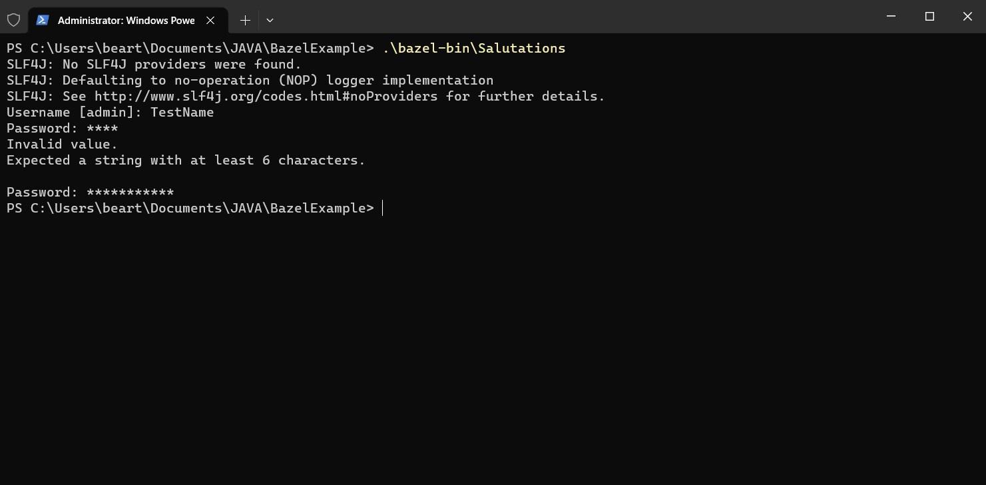Click the Username [admin] prompt label
The image size is (986, 485).
click(x=73, y=112)
